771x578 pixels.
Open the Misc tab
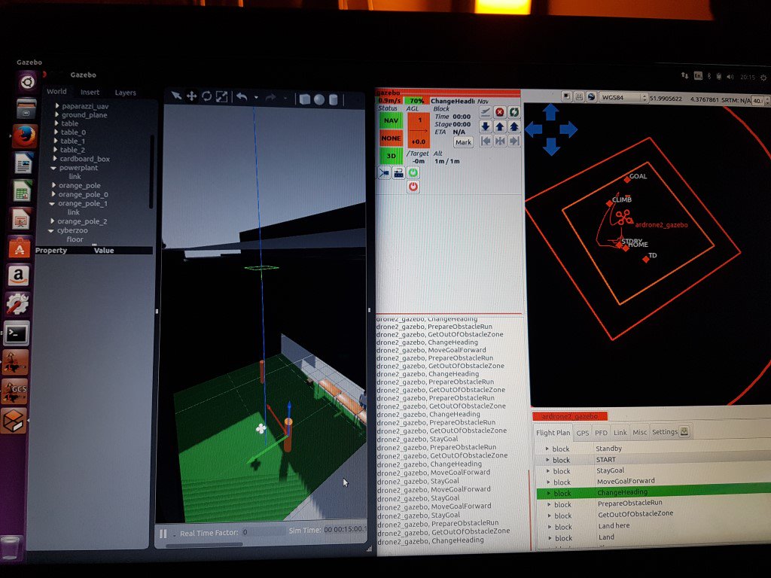639,432
